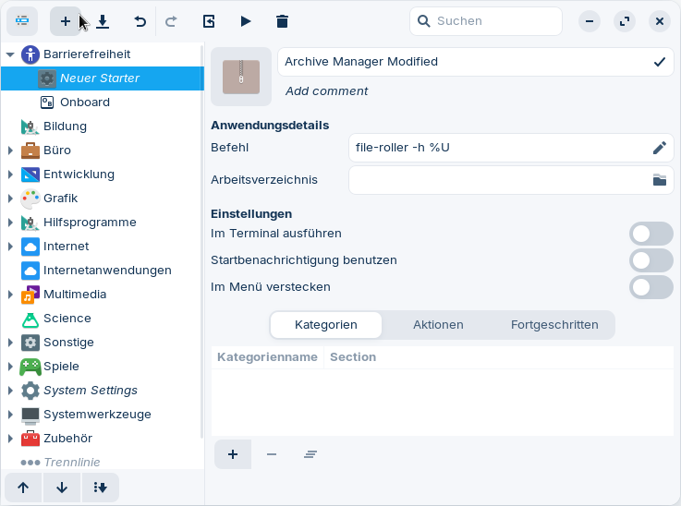
Task: Select the Systemwerkzeuge category
Action: [x=103, y=415]
